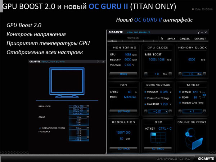Switch to profile 2 tab
The width and height of the screenshot is (216, 162).
coord(122,41)
